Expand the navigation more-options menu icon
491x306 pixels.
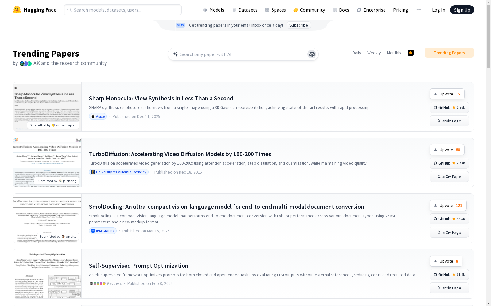tap(418, 10)
